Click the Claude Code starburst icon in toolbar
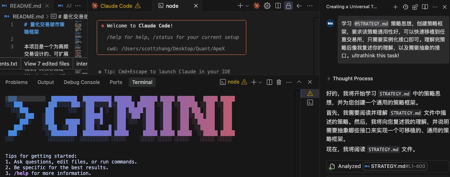 click(257, 6)
